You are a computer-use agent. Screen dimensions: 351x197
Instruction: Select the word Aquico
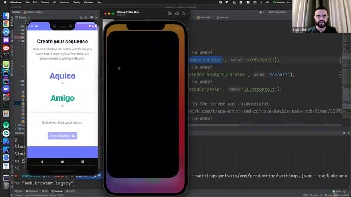[x=63, y=76]
